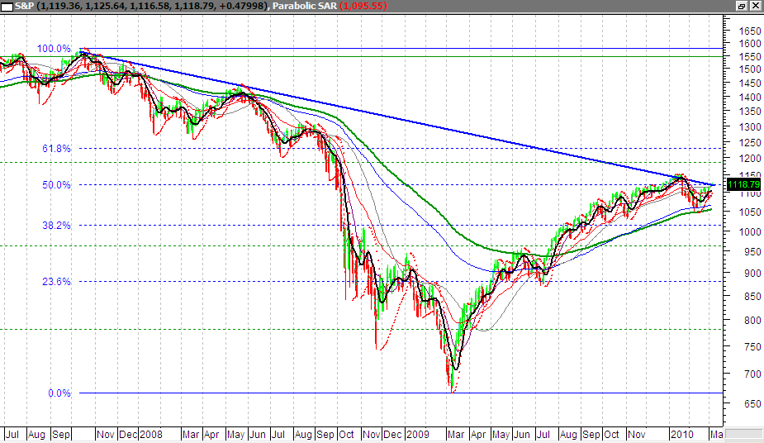Click the 1000 price axis label
The width and height of the screenshot is (764, 443).
click(x=750, y=232)
